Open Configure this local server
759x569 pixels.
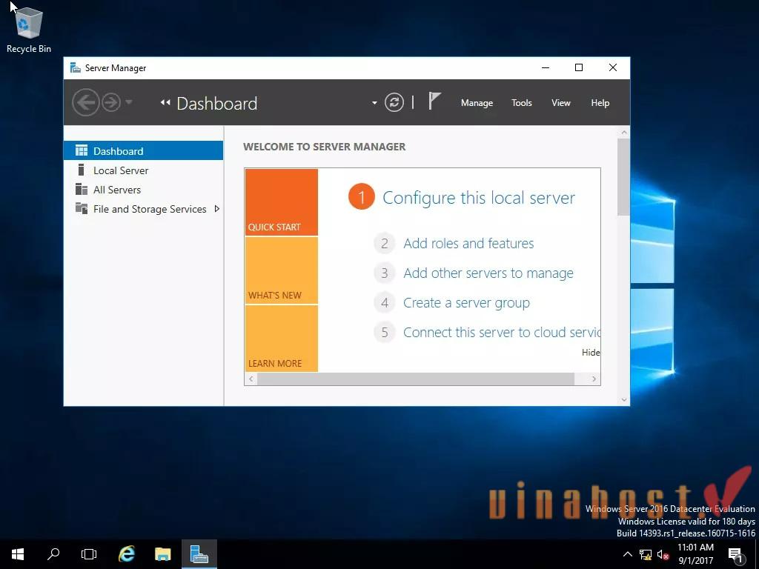click(x=478, y=198)
